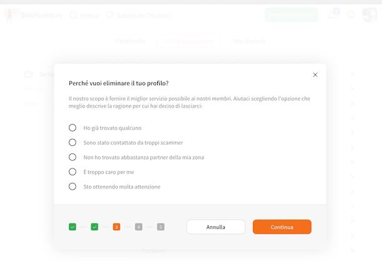This screenshot has width=382, height=261.
Task: Select "Sto ottenendo molta attenzione" option
Action: pyautogui.click(x=73, y=187)
